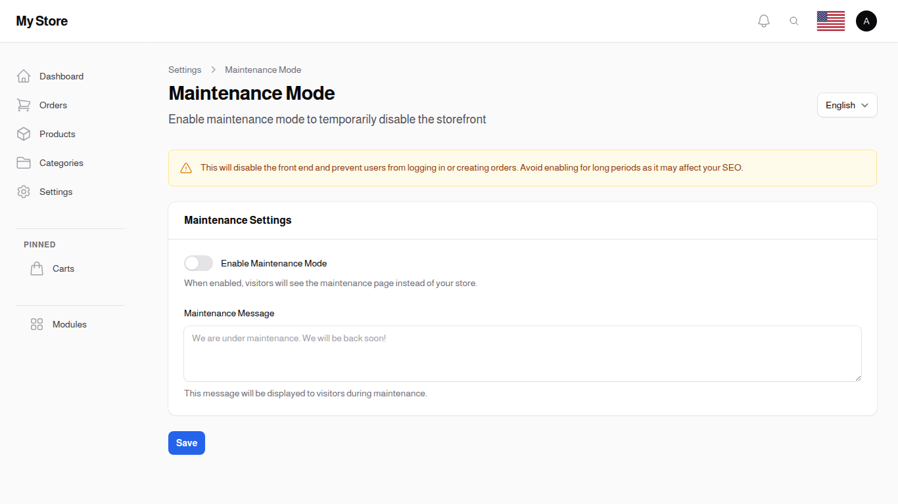Image resolution: width=898 pixels, height=504 pixels.
Task: Toggle maintenance mode for the storefront
Action: pyautogui.click(x=198, y=263)
